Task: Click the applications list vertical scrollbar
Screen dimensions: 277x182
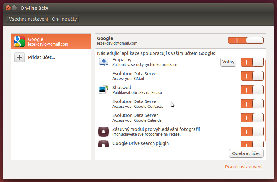Action: pos(265,100)
